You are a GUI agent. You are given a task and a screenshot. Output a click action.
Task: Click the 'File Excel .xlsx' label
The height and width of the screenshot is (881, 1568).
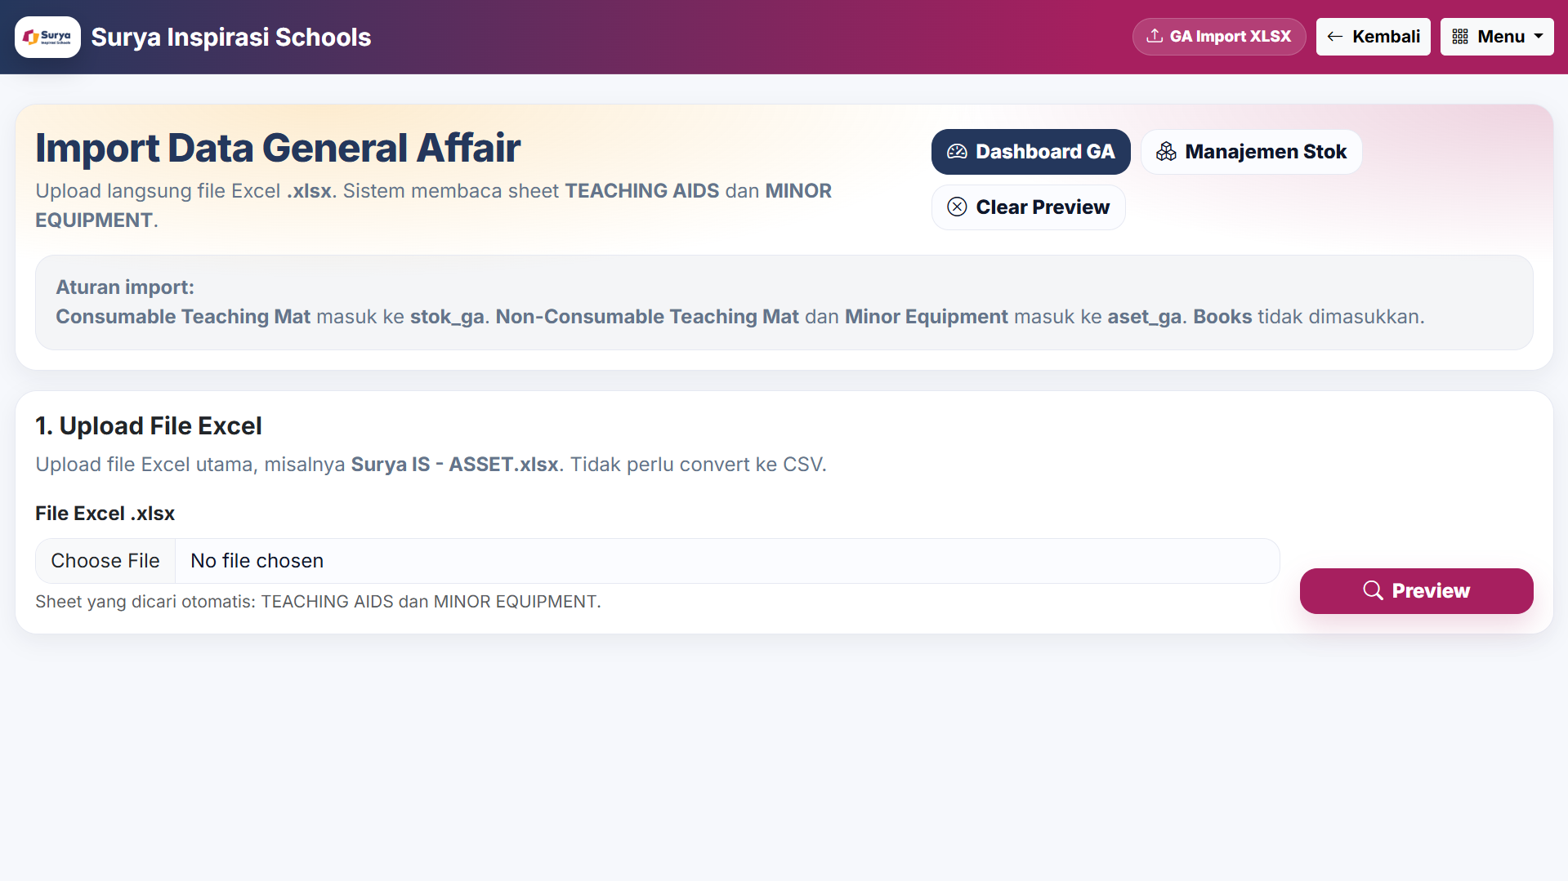pos(105,514)
